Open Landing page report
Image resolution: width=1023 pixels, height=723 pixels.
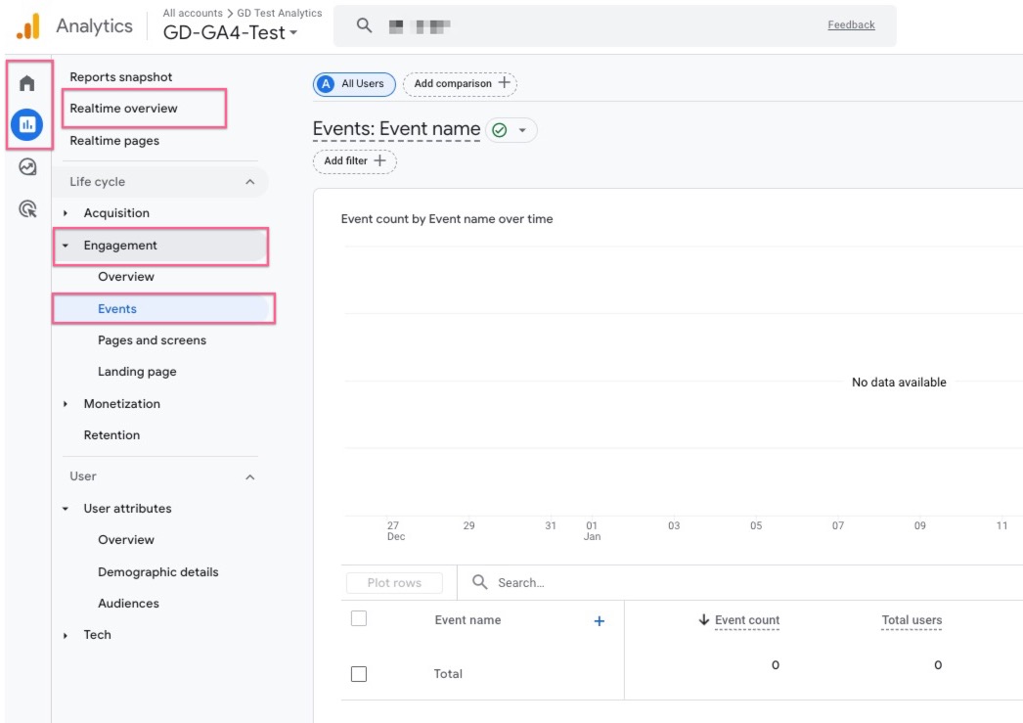137,372
